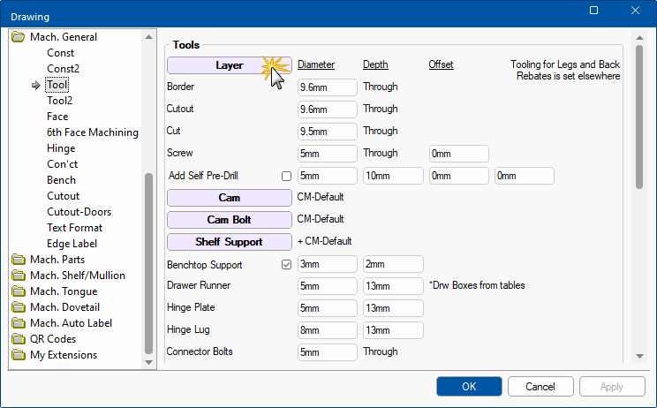657x408 pixels.
Task: Open the Mach. General folder icon
Action: (x=18, y=37)
